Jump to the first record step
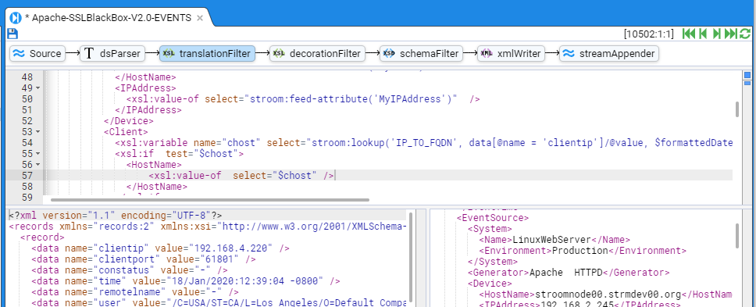 point(689,34)
